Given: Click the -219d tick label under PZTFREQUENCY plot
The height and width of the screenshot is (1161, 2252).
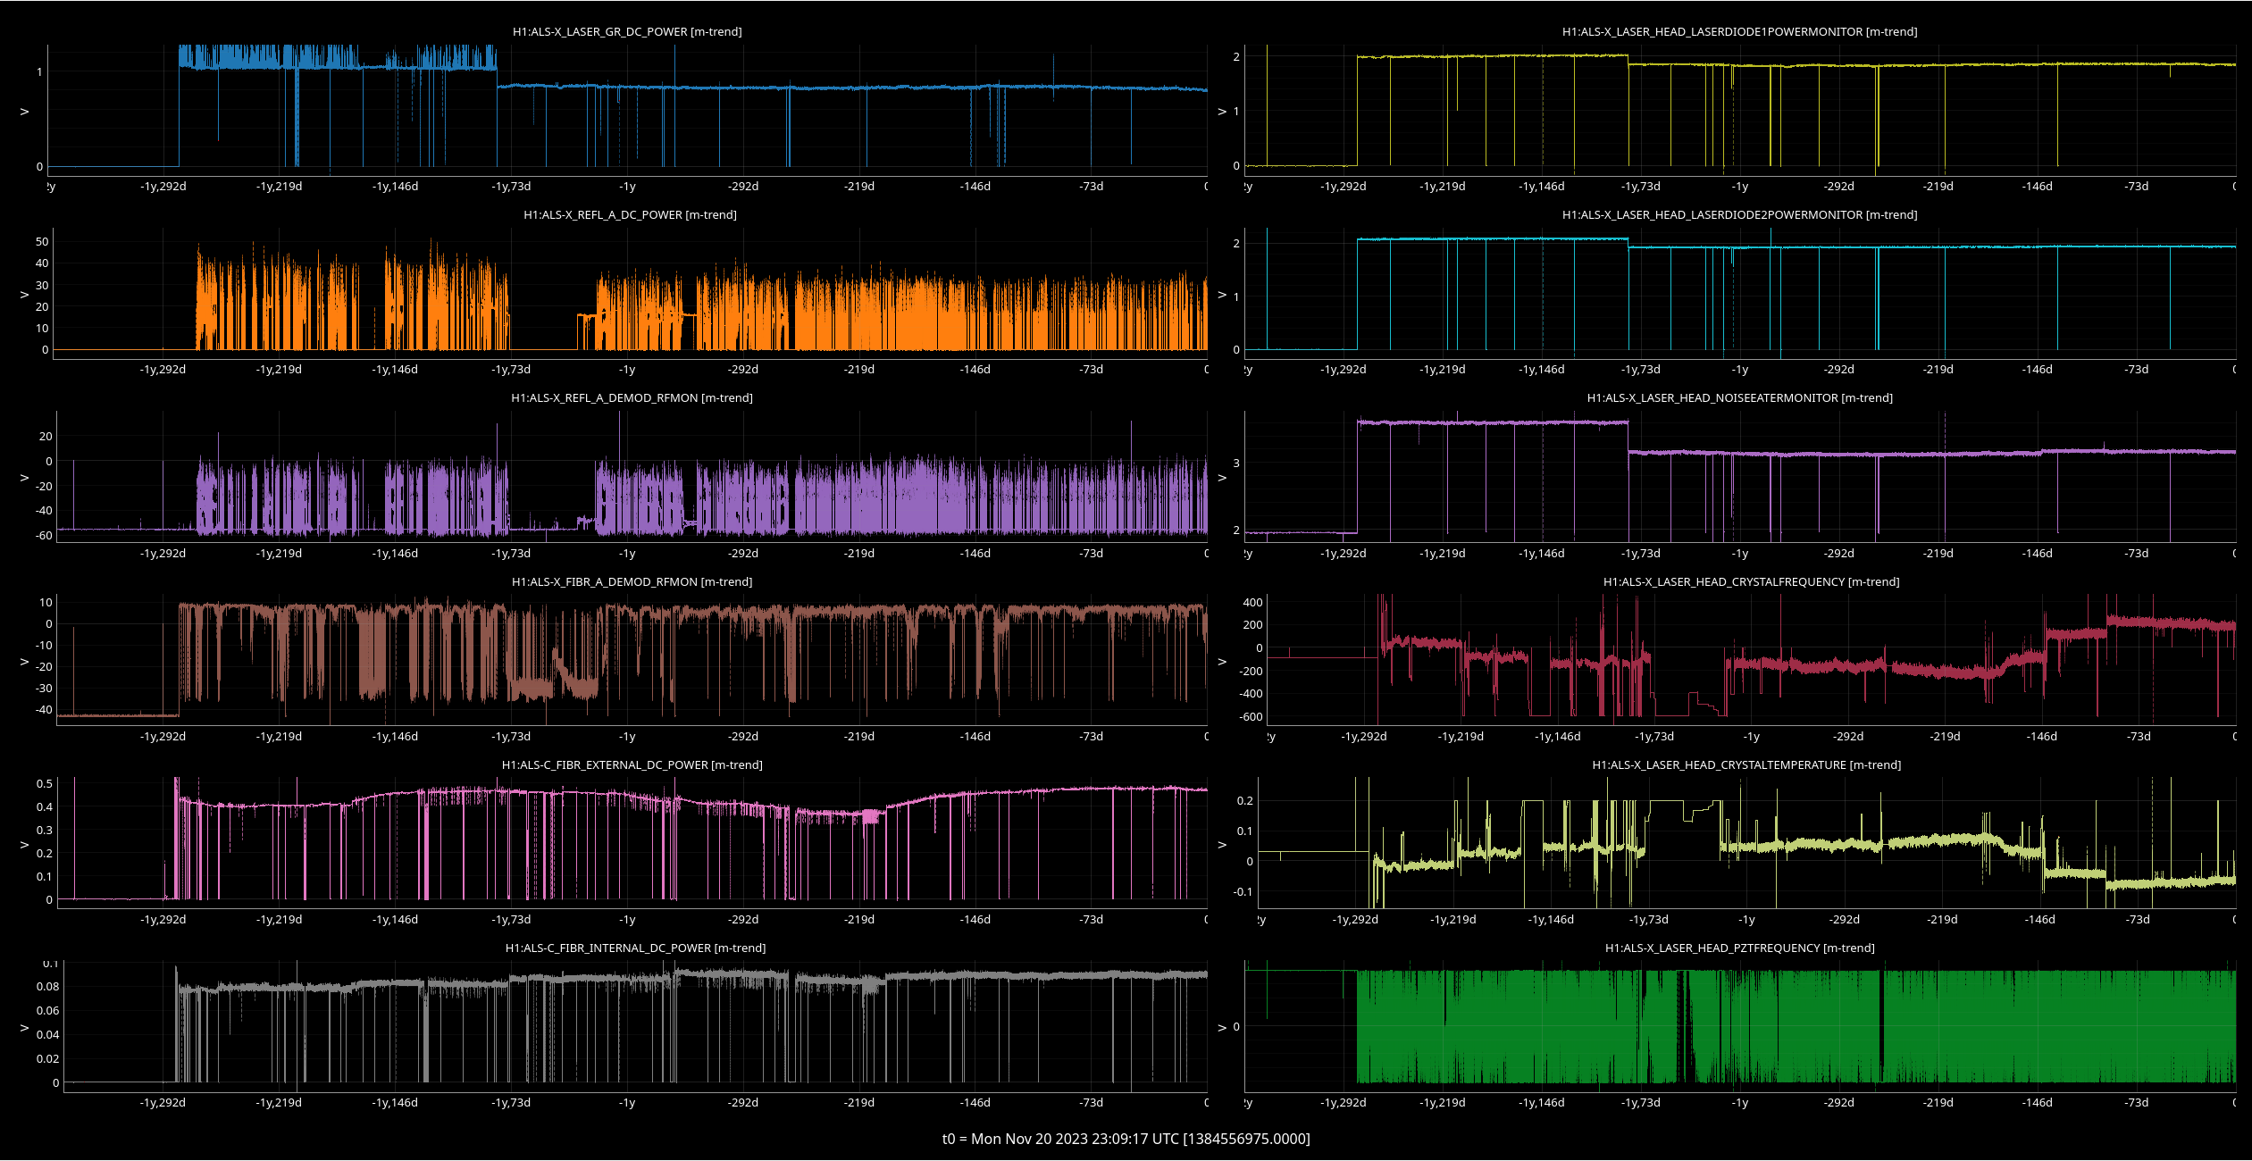Looking at the screenshot, I should tap(1938, 1102).
